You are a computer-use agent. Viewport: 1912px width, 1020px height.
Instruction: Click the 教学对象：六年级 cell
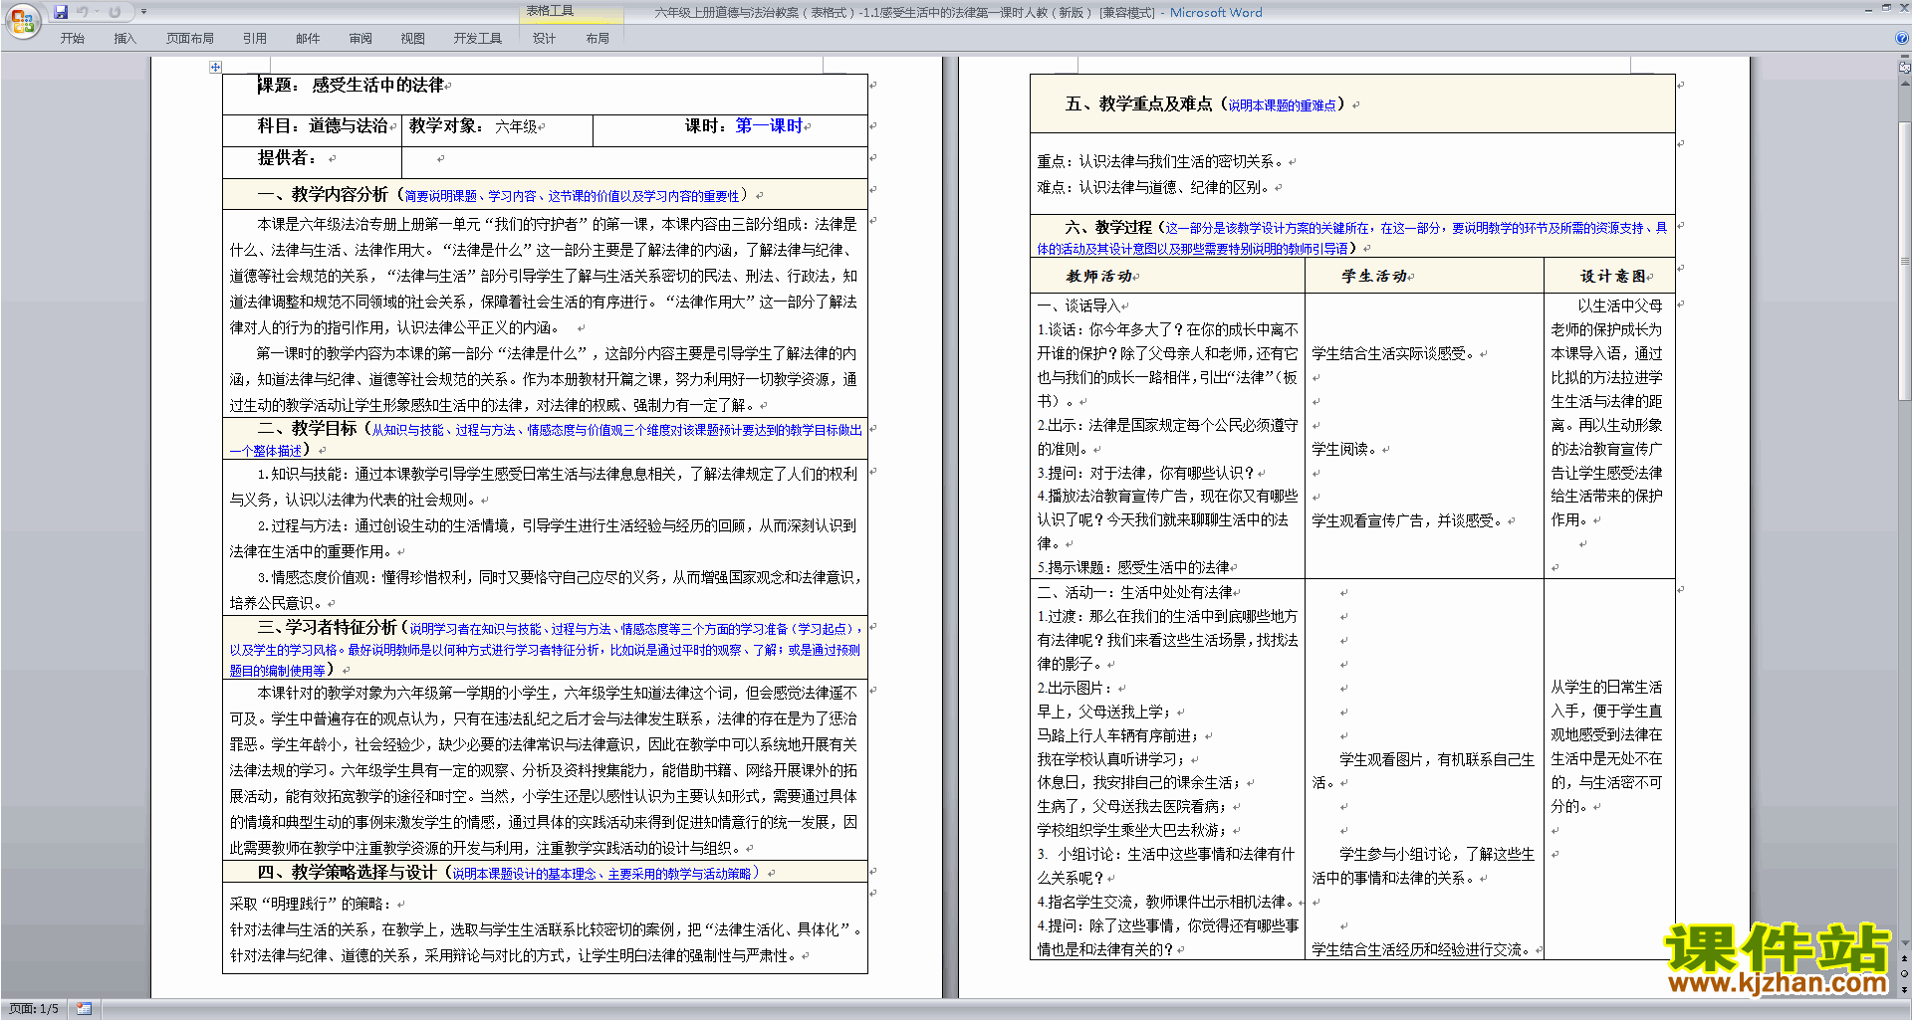(497, 130)
